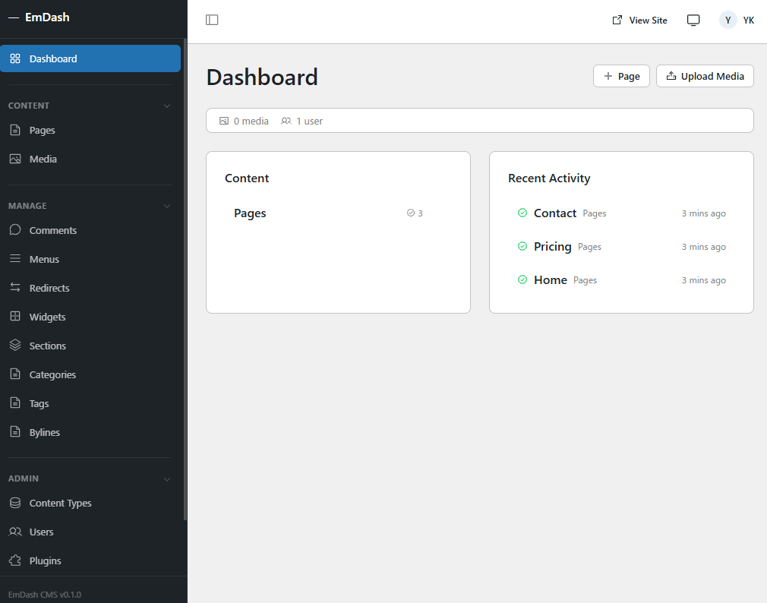Collapse the MANAGE section chevron

pyautogui.click(x=167, y=206)
